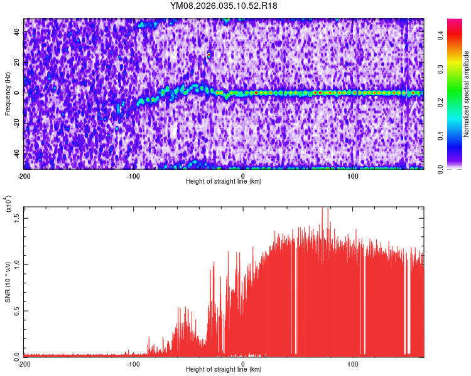
Task: Click the 40 tick on the frequency axis
Action: point(17,33)
